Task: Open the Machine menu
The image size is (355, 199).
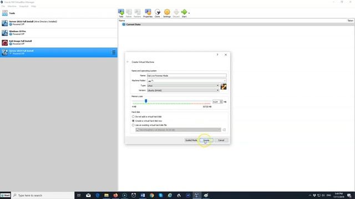Action: point(12,6)
